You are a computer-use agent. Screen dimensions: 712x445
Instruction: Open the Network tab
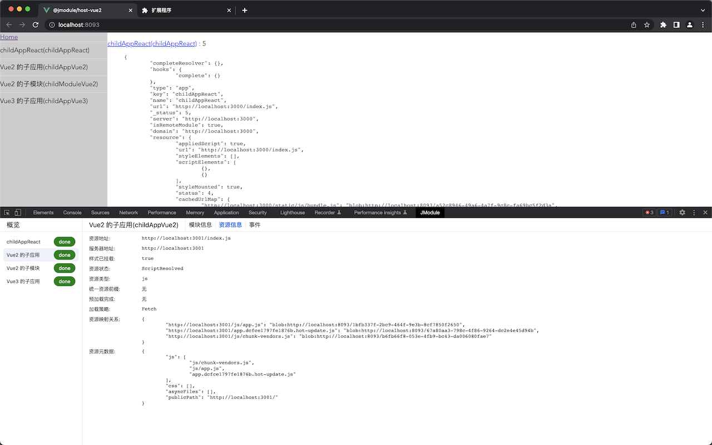(128, 212)
